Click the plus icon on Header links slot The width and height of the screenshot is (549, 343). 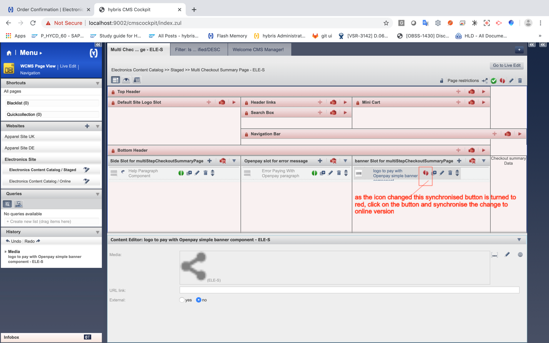[x=320, y=102]
